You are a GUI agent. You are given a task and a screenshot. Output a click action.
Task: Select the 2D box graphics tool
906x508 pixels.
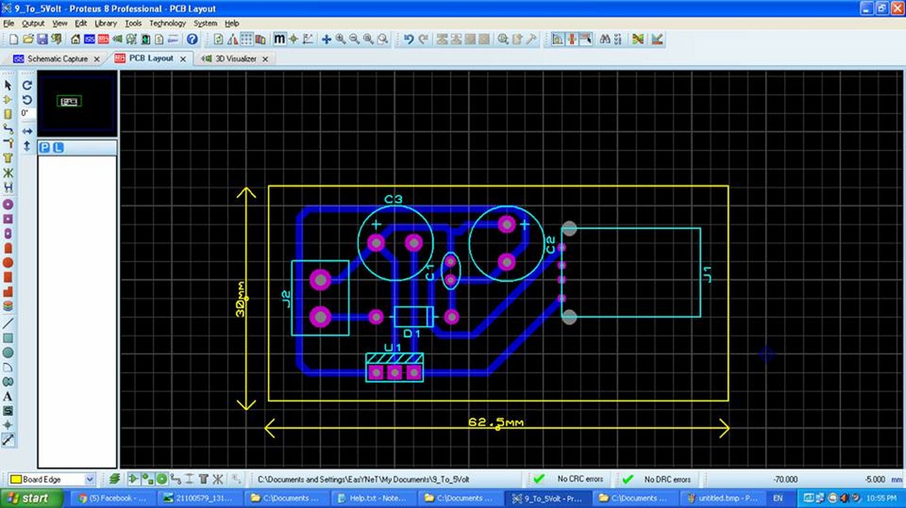pos(8,338)
